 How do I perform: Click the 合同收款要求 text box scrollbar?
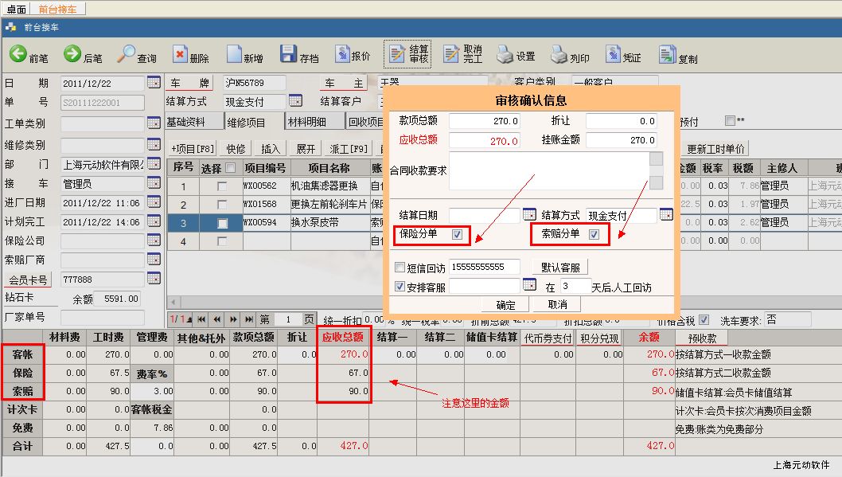[x=656, y=170]
